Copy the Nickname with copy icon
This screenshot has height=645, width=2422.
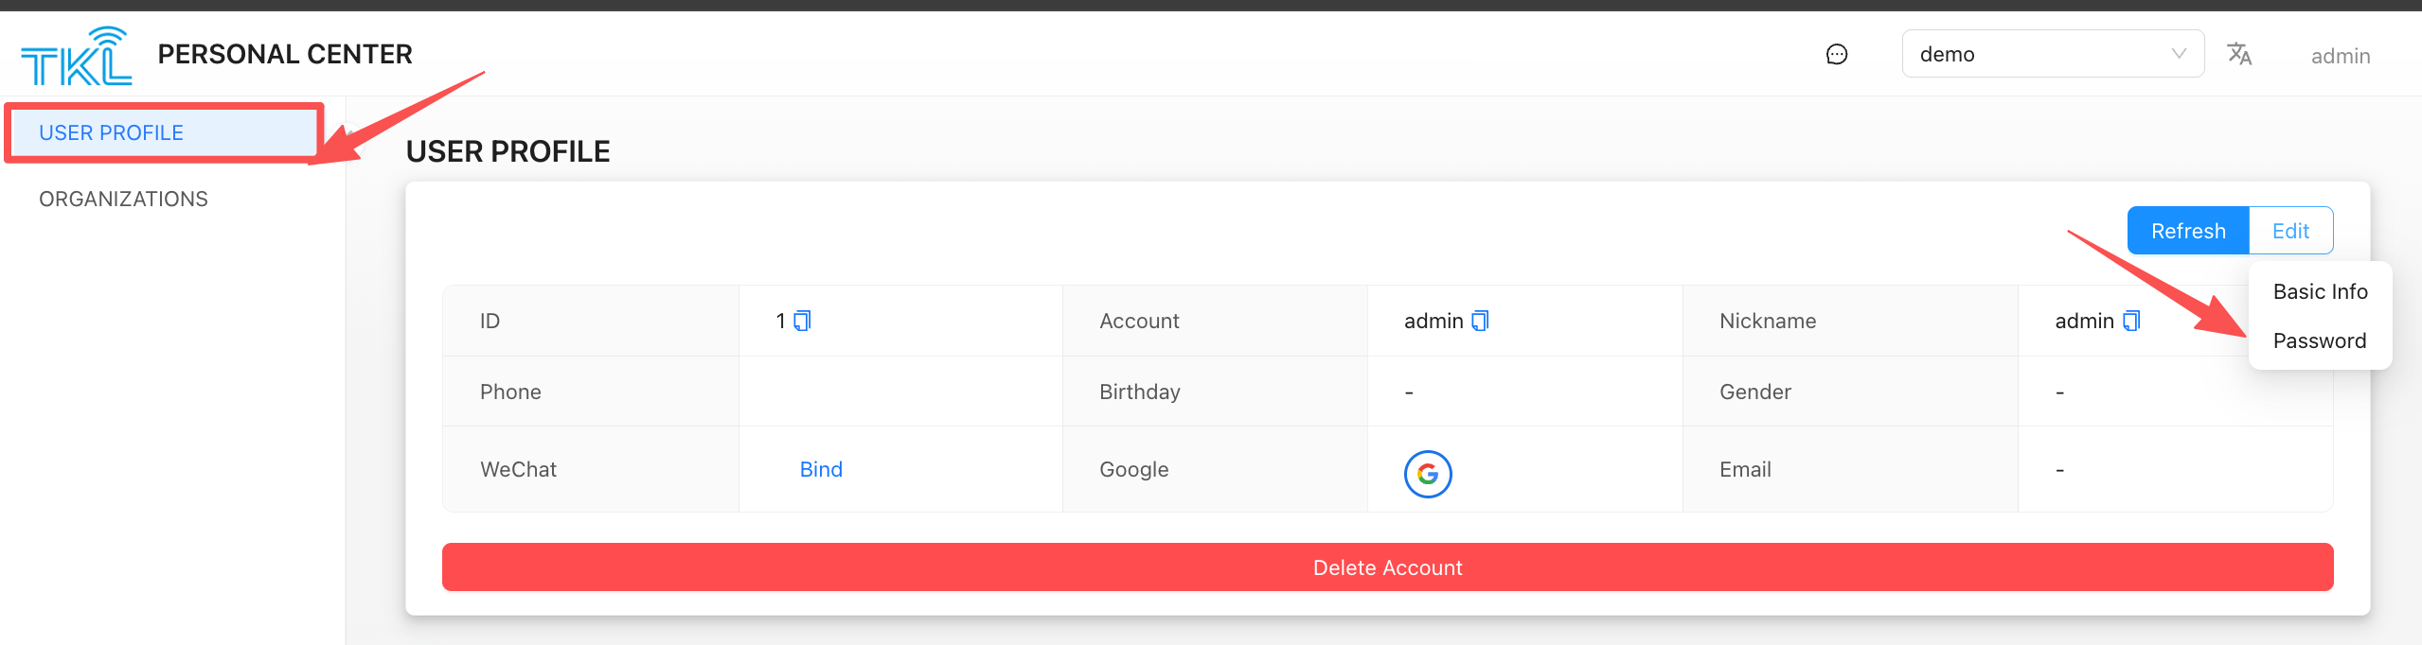tap(2131, 322)
